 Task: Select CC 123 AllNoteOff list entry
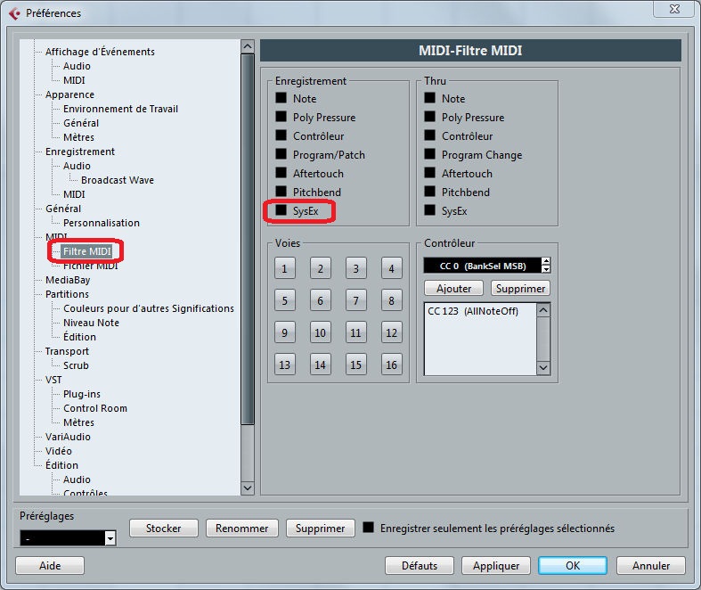click(473, 311)
